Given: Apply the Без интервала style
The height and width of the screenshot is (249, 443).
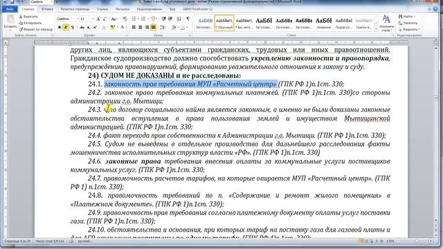Looking at the screenshot, I should click(x=244, y=23).
